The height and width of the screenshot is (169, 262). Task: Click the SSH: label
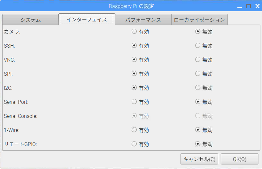(x=9, y=46)
